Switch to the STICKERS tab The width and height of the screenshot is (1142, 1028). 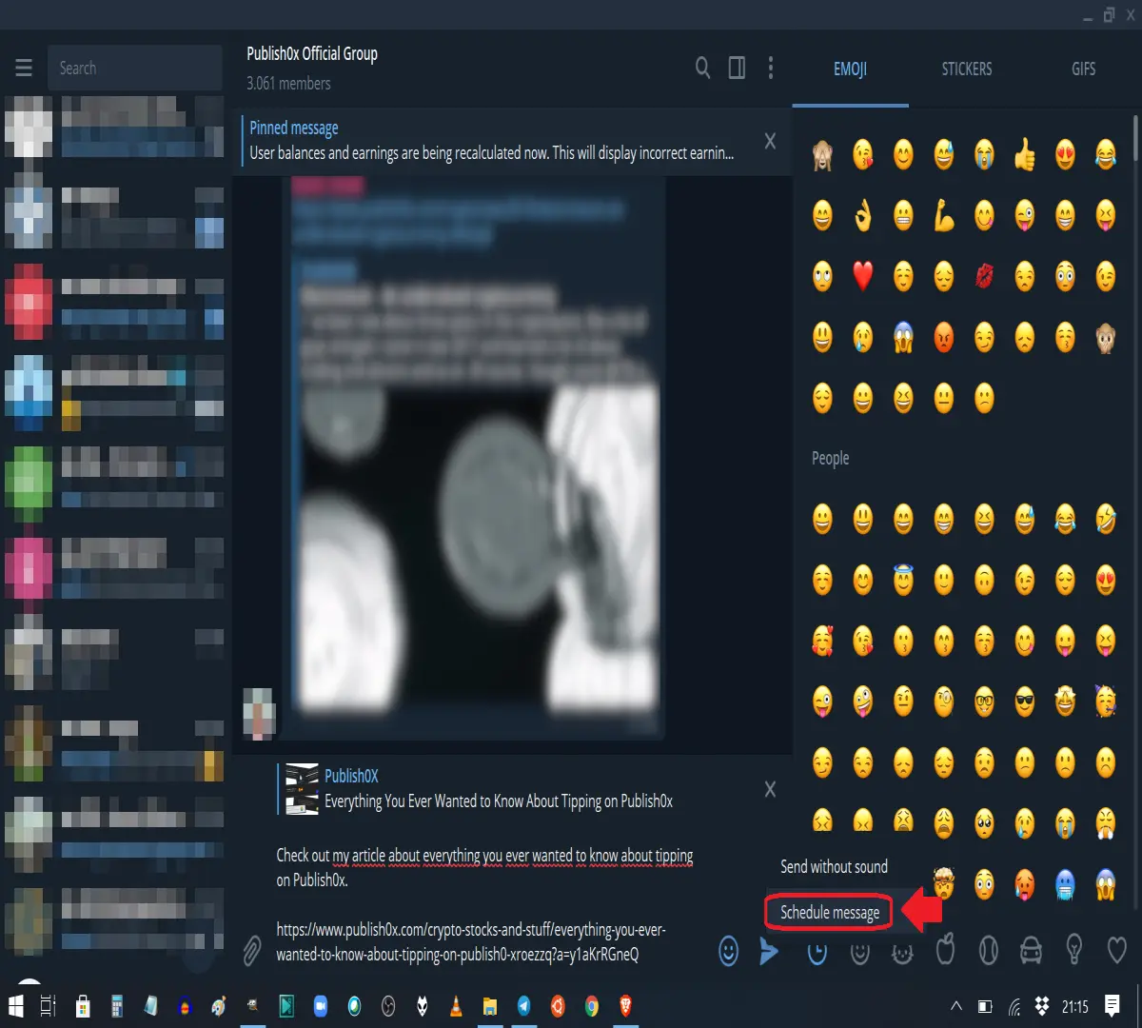click(967, 69)
